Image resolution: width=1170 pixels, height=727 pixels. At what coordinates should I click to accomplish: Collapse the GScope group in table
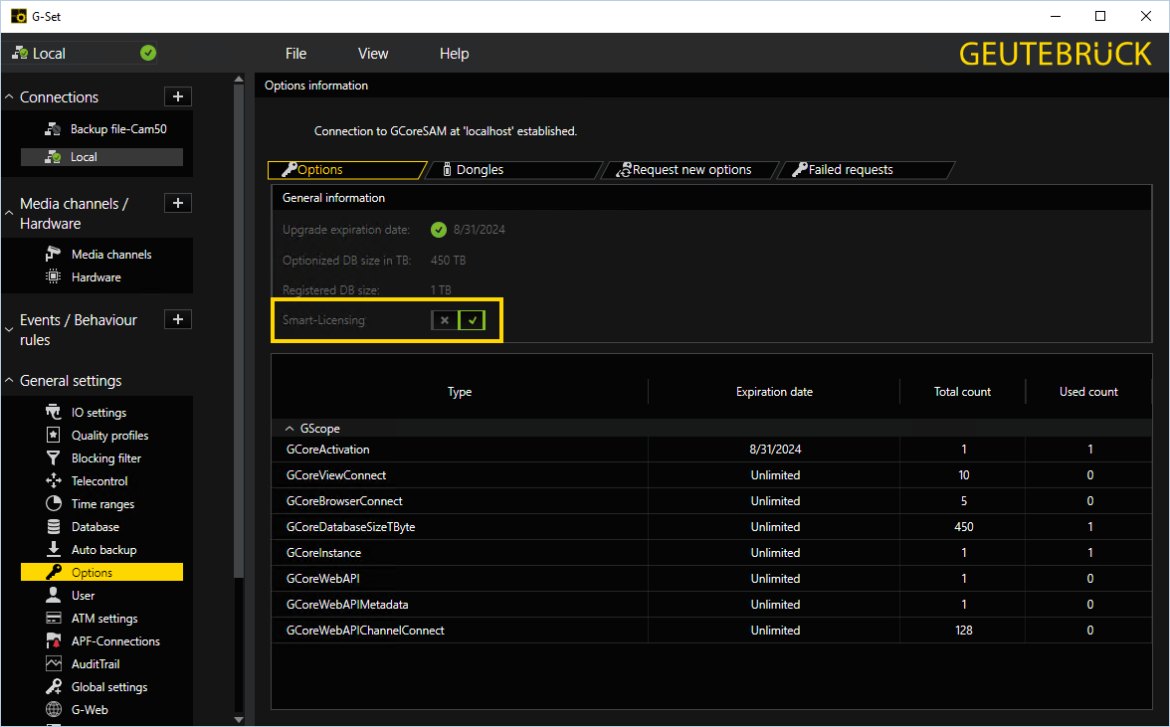[x=290, y=429]
